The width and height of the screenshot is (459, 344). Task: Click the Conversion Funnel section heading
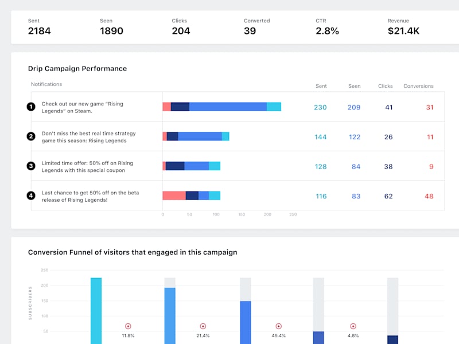[x=133, y=252]
